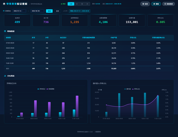Select the 08:00-09:00 table row
Screen dimensions: 178x137
(89, 48)
